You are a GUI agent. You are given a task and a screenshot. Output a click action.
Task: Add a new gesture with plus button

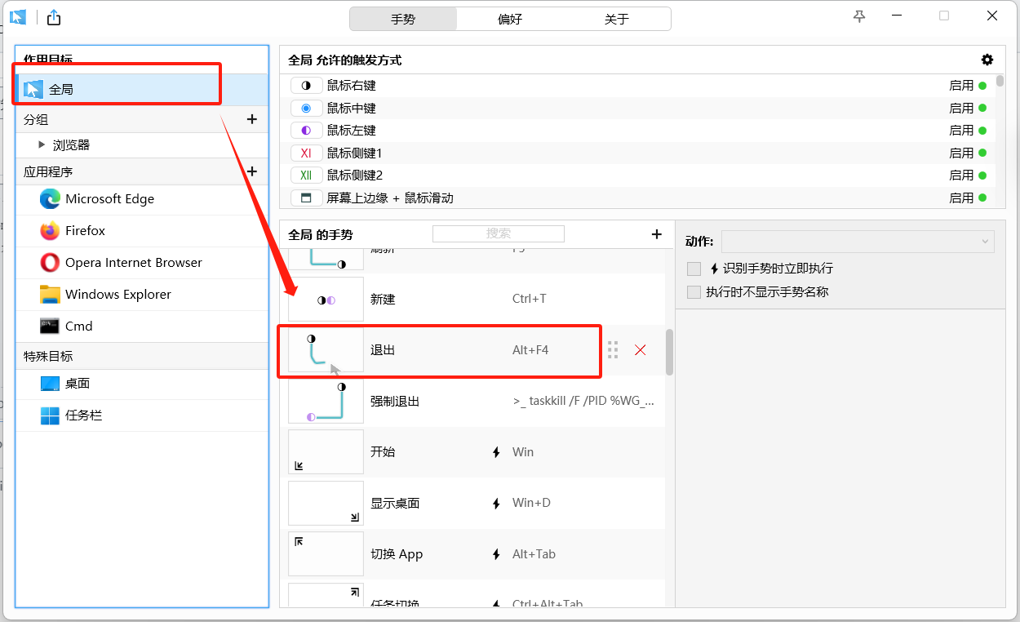(656, 233)
